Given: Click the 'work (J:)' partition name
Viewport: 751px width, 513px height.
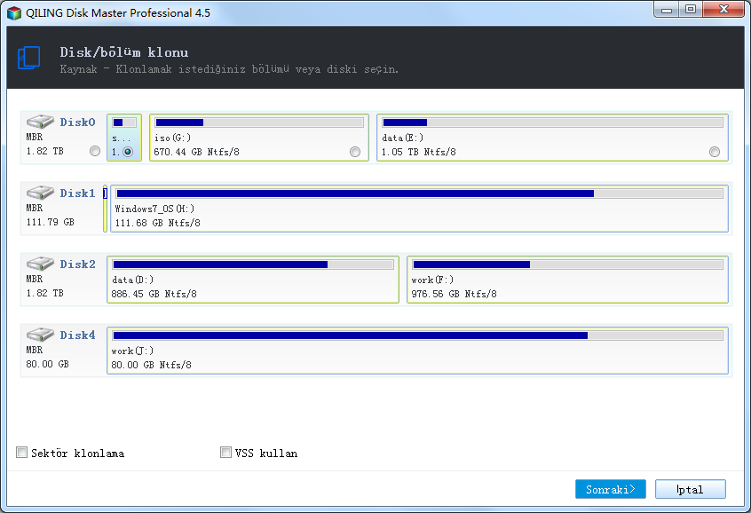Looking at the screenshot, I should (x=132, y=351).
